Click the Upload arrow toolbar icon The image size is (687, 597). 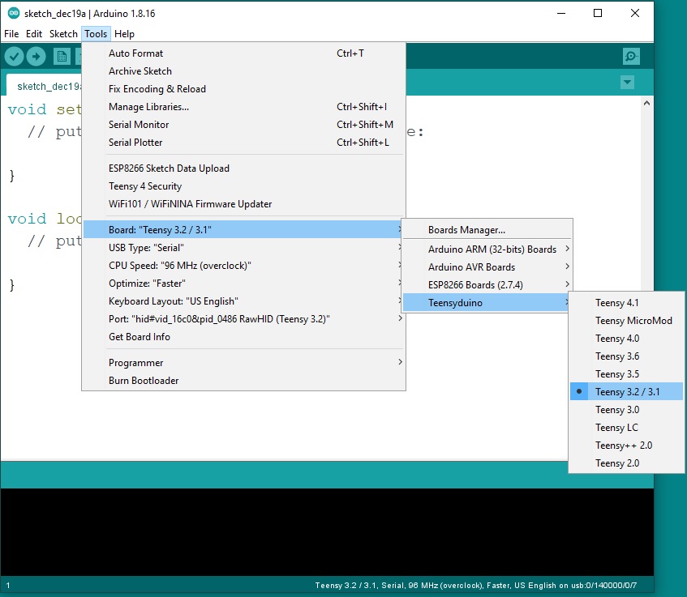36,56
